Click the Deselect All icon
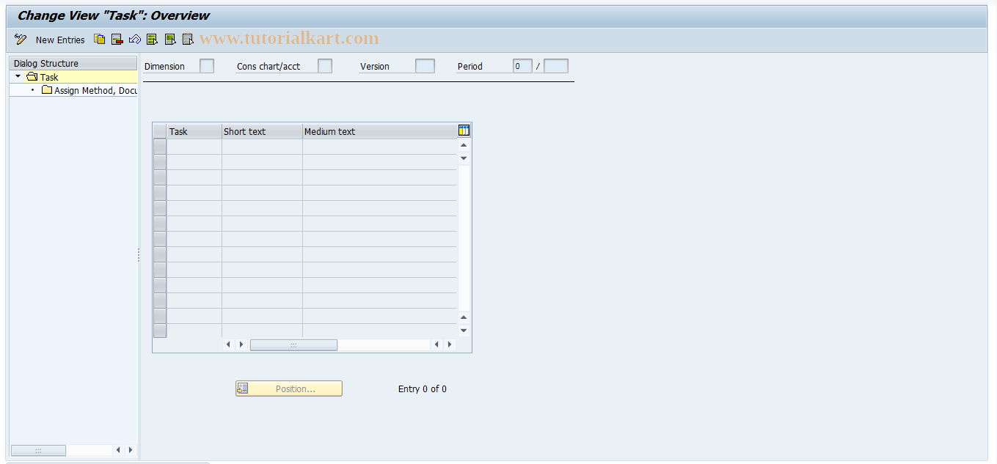This screenshot has height=464, width=997. point(188,40)
